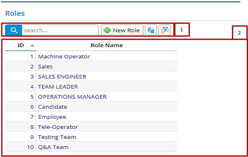248x157 pixels.
Task: Sort by the ID column header
Action: coord(20,45)
